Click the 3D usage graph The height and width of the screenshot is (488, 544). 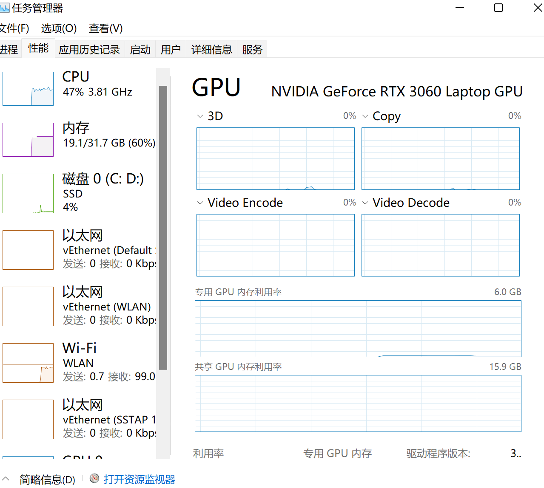(276, 159)
